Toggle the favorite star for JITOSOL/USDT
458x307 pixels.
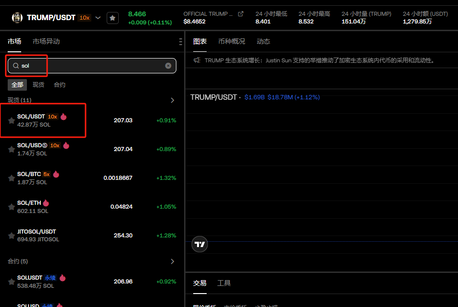(12, 236)
